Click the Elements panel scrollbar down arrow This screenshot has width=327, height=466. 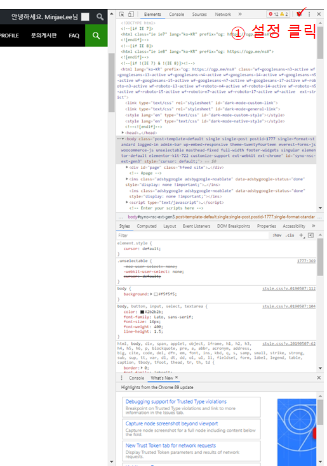tap(320, 208)
